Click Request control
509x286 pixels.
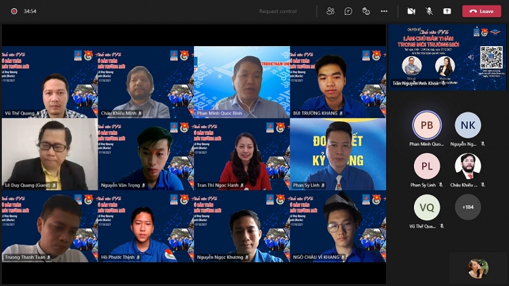(278, 11)
